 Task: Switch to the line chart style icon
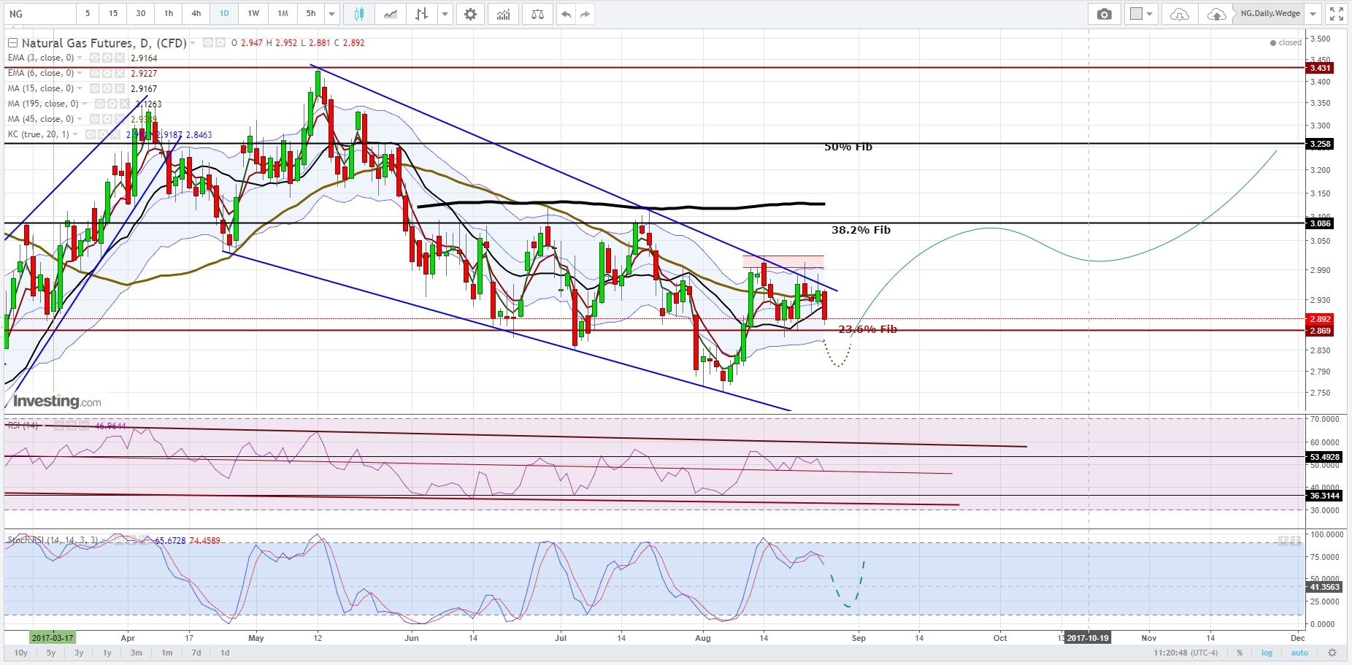(x=391, y=14)
